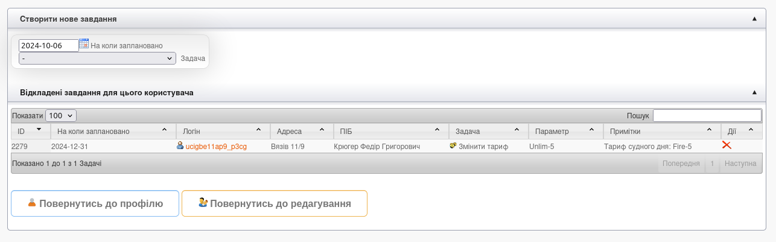
Task: Go to 'Наступна' page
Action: tap(740, 164)
